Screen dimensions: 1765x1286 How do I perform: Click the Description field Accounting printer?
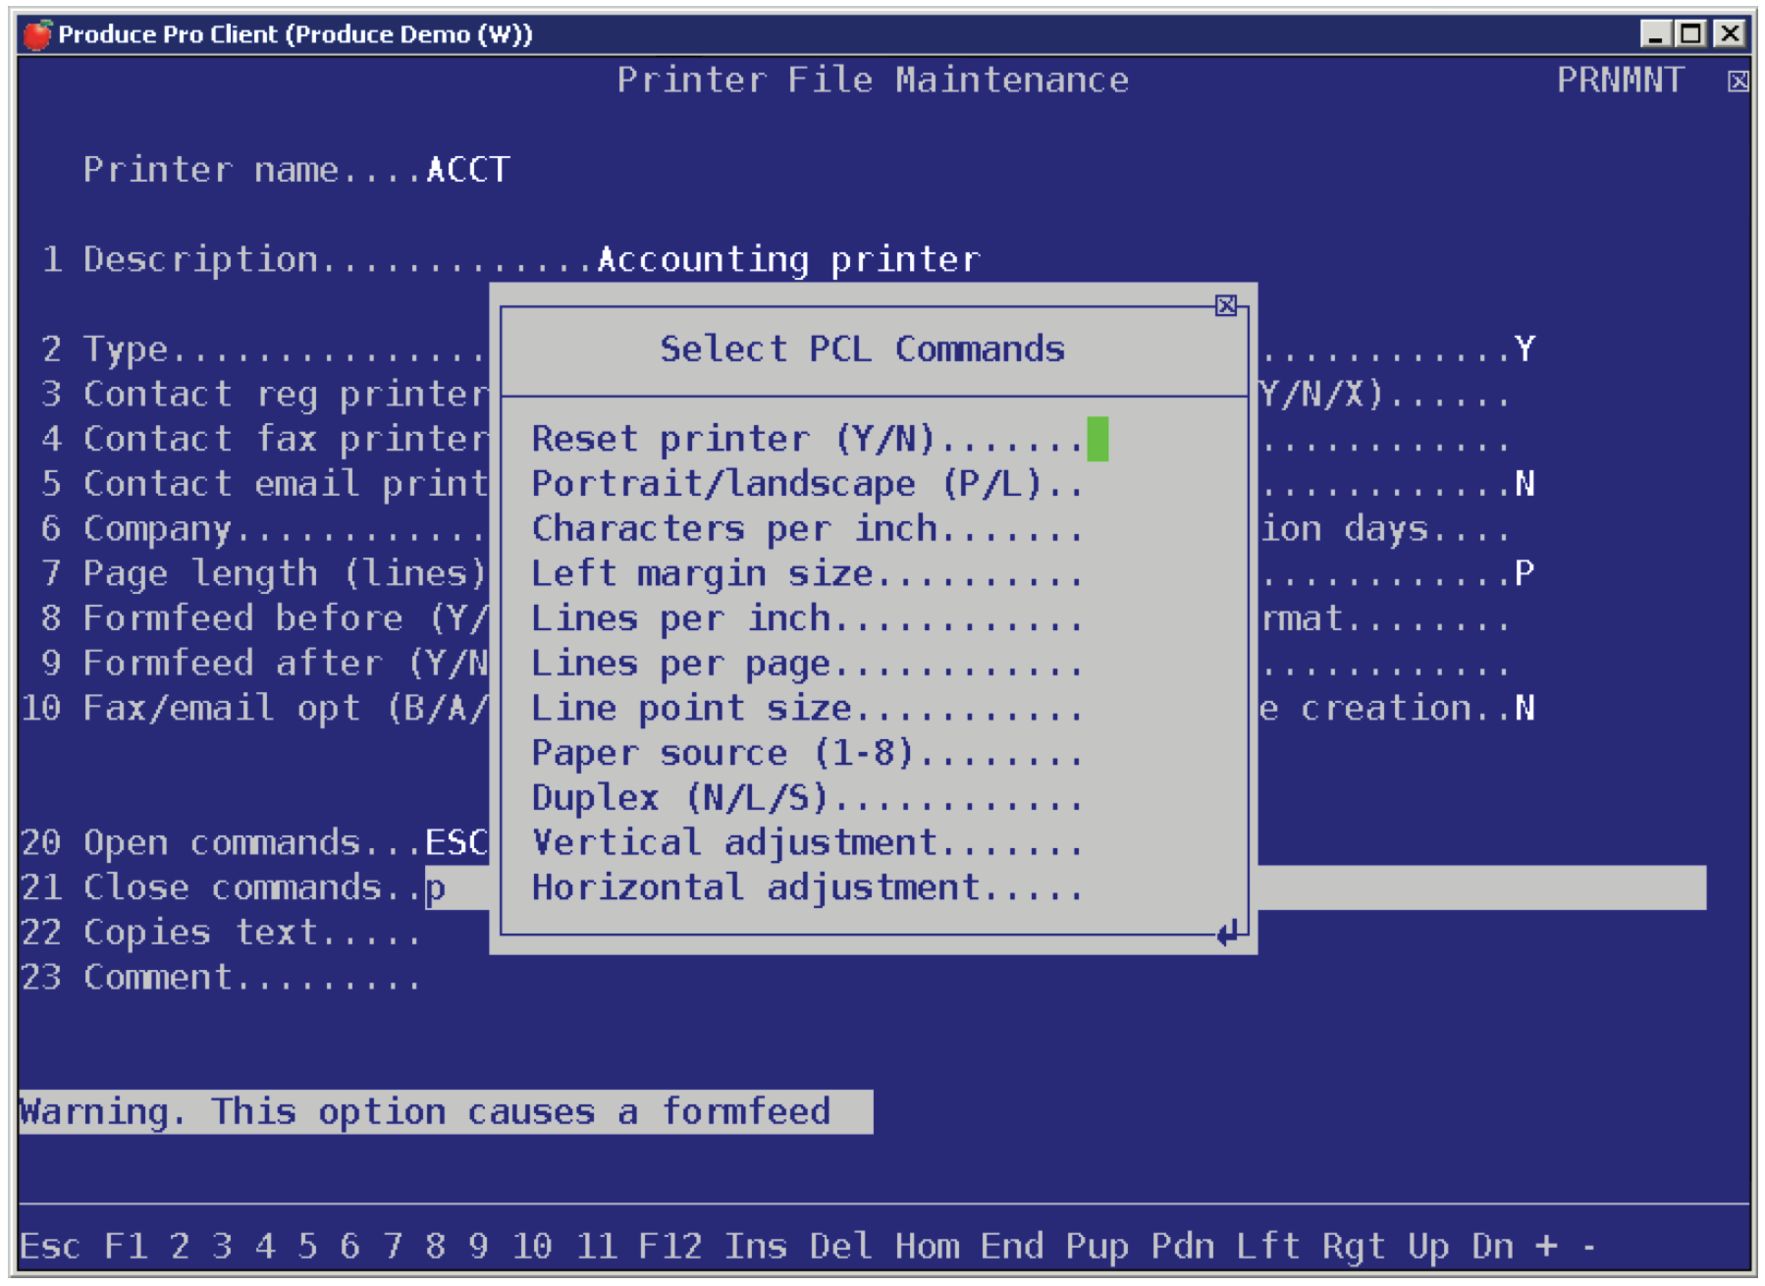tap(788, 260)
